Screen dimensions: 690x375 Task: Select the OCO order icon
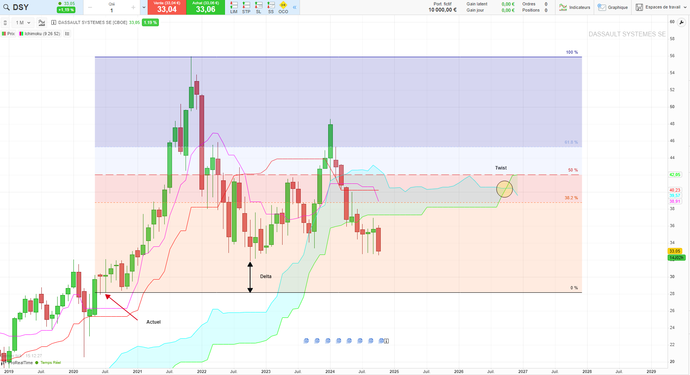coord(283,7)
